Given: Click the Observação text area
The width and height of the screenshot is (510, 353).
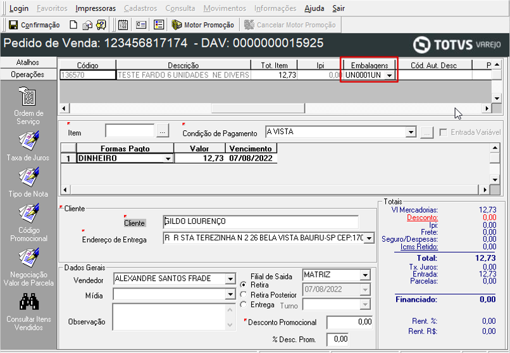Looking at the screenshot, I should (169, 316).
